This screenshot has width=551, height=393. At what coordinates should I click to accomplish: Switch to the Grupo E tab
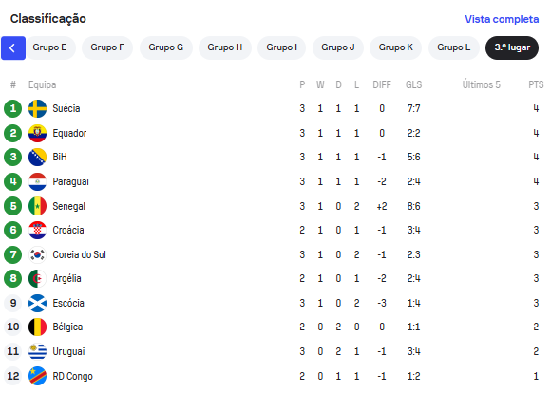(x=49, y=47)
